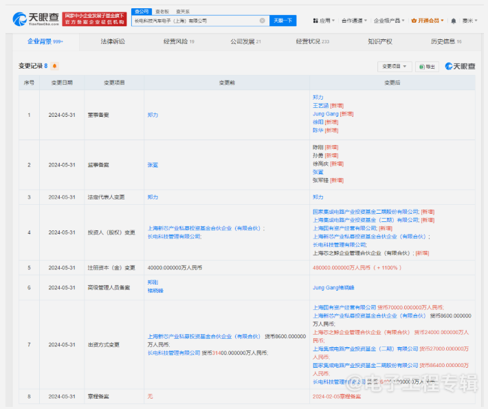Select the 查老板 search type tab
The height and width of the screenshot is (409, 488).
click(x=162, y=12)
